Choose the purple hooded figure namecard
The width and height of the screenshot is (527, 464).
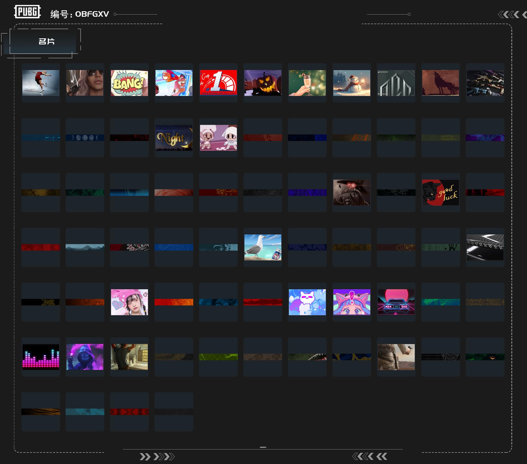85,357
